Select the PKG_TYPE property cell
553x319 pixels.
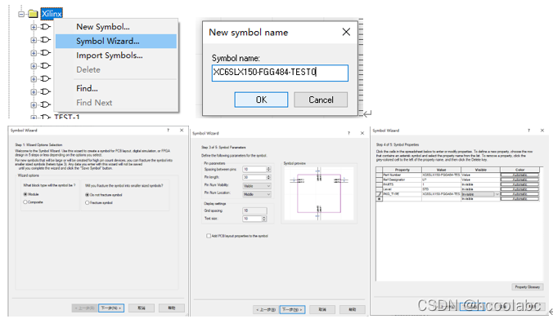[x=402, y=194]
